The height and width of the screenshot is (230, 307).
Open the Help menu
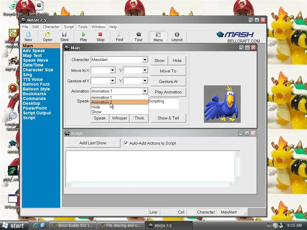click(113, 27)
